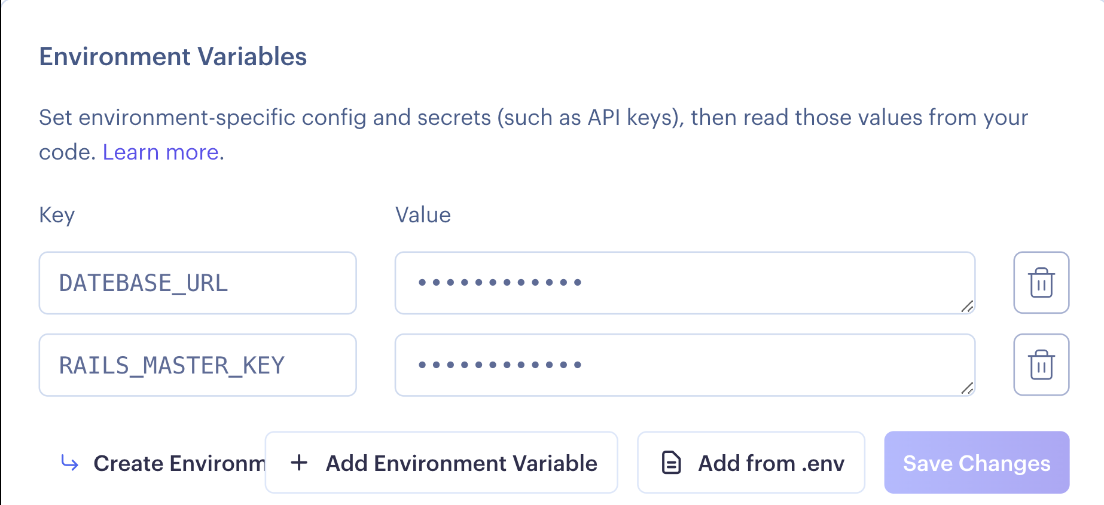This screenshot has width=1104, height=505.
Task: Click the Value column label
Action: (423, 215)
